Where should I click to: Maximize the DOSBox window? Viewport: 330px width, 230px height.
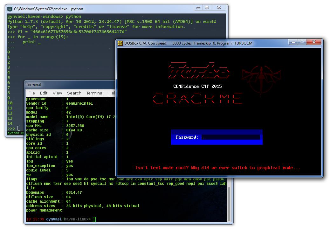pyautogui.click(x=302, y=42)
